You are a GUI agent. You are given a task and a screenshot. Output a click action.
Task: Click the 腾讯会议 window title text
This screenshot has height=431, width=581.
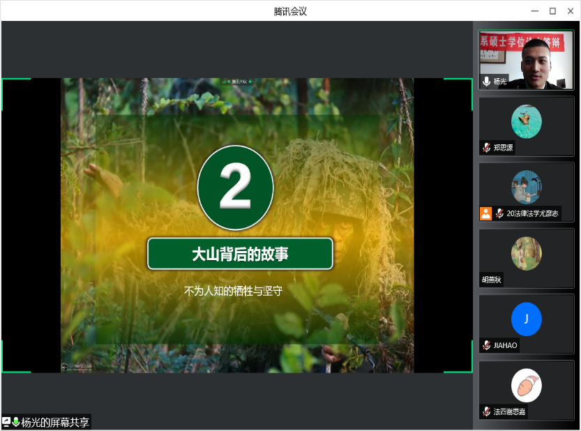point(290,11)
